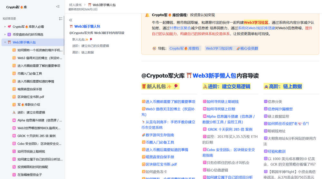Open content link 进入币圈后需要知道的事情
322x179 pixels.
167,150
